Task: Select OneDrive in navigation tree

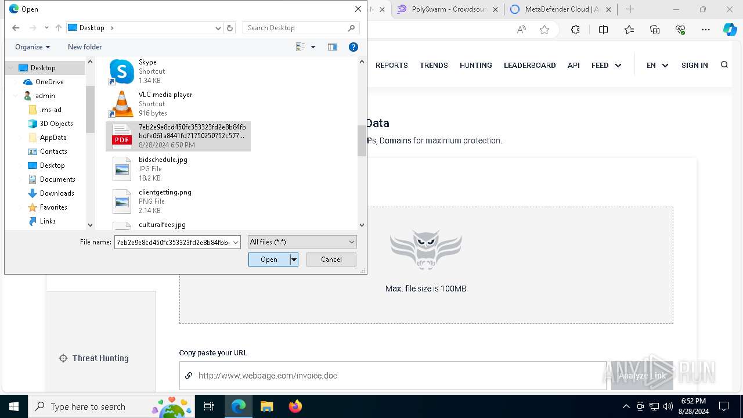Action: [49, 82]
